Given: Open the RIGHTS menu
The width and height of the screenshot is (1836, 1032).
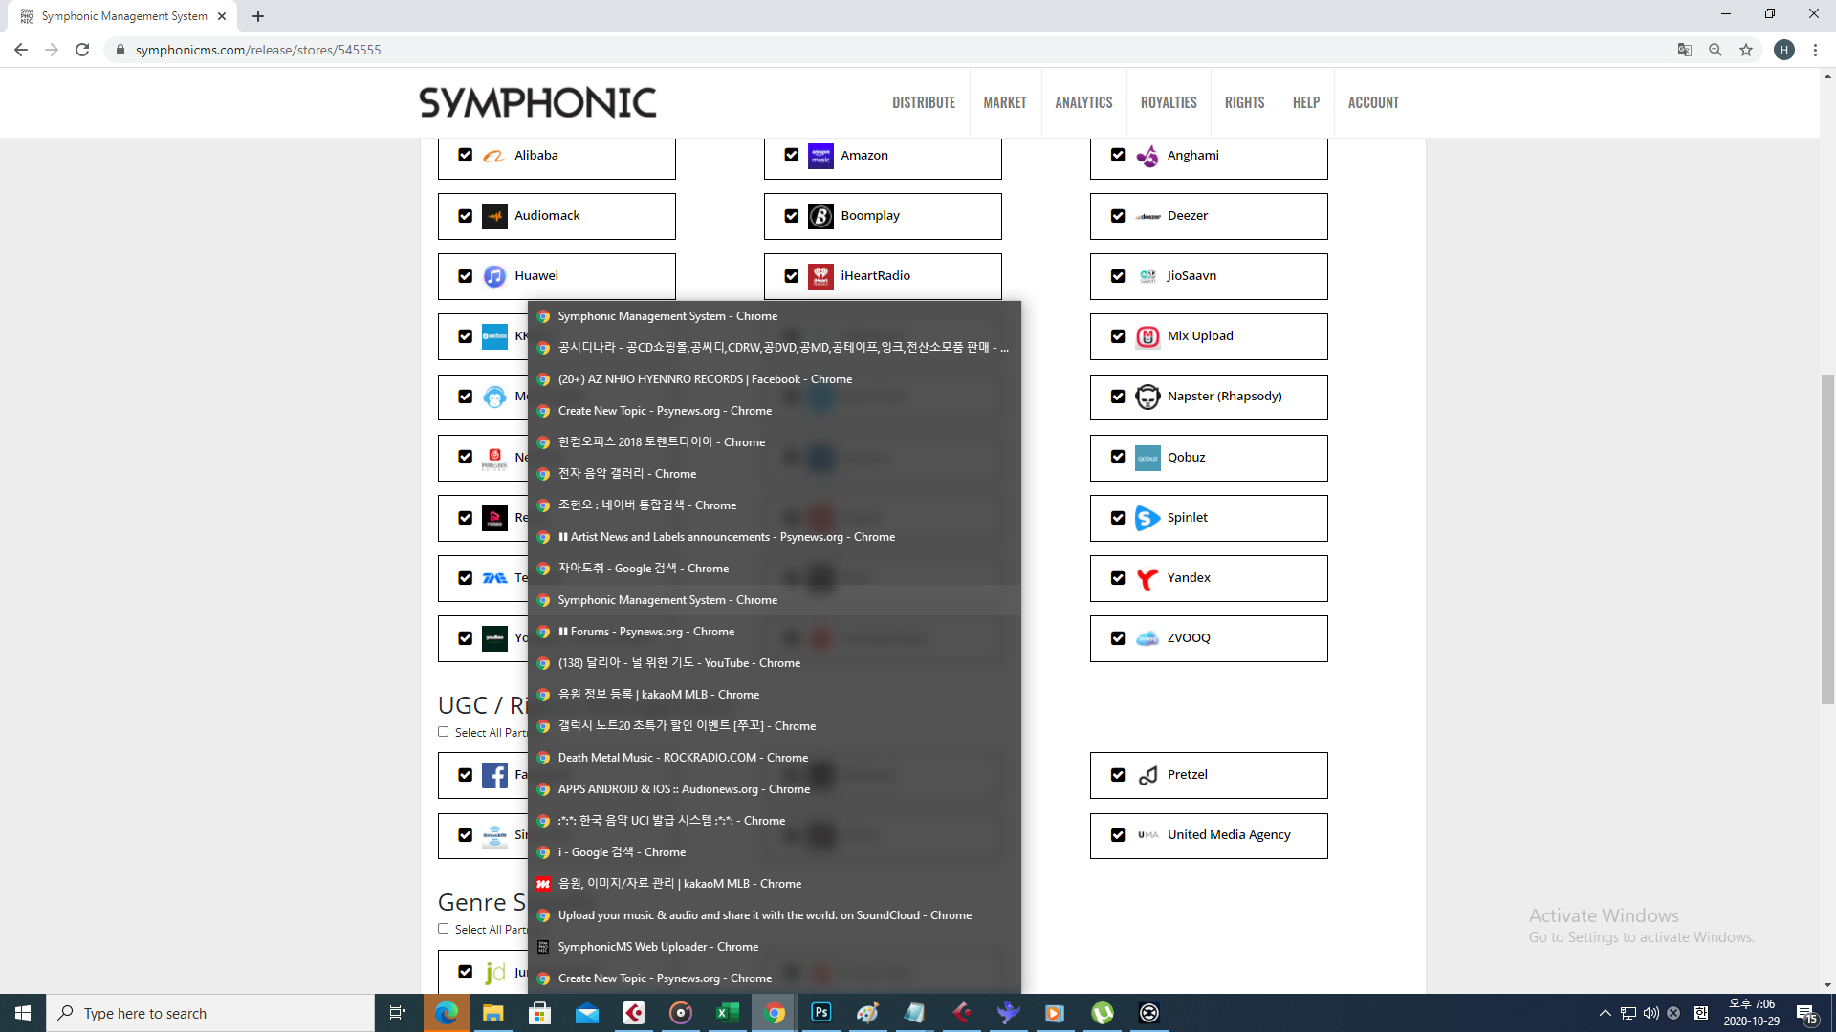Looking at the screenshot, I should [x=1244, y=102].
